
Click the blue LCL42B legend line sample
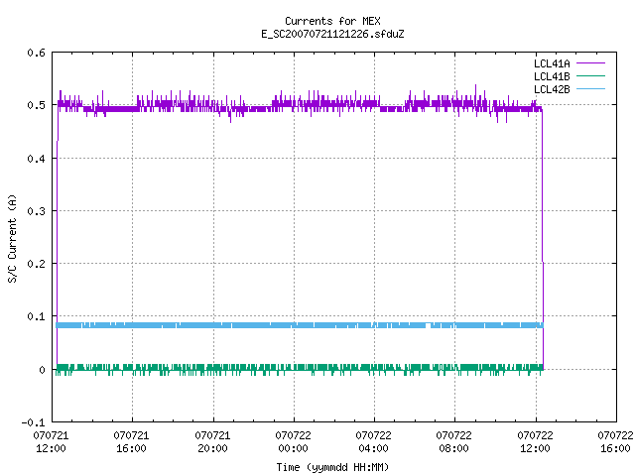click(x=590, y=89)
